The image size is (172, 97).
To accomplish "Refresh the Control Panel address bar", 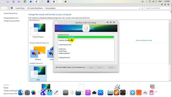I will pos(142,8).
